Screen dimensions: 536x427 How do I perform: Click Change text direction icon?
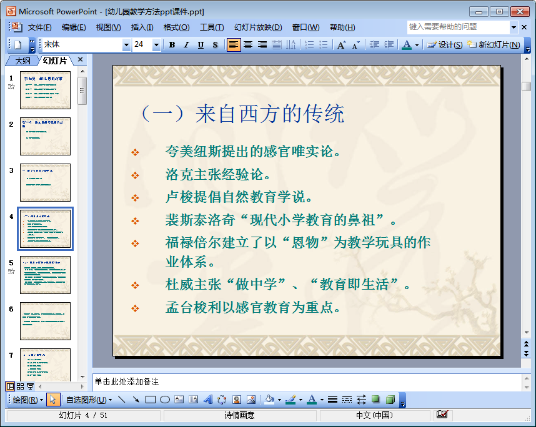291,45
